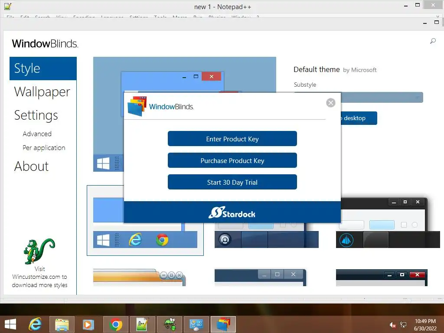Click the Notepad++ title bar app icon
The width and height of the screenshot is (444, 333).
(8, 6)
